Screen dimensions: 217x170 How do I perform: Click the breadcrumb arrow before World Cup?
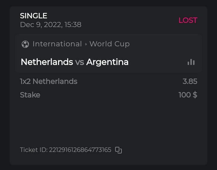click(x=86, y=44)
